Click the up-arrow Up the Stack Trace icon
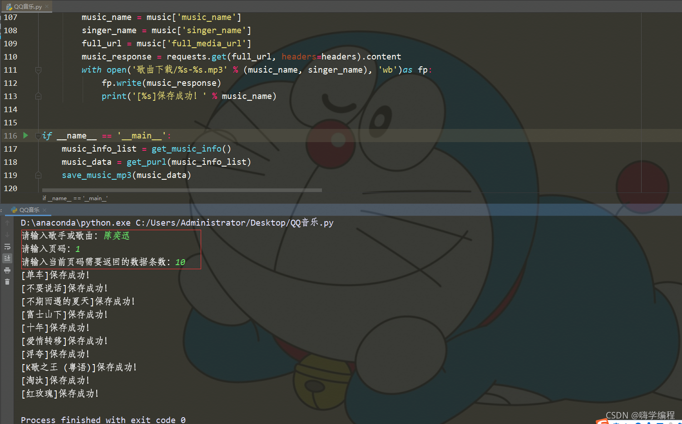Screen dimensions: 682x424 tap(7, 223)
